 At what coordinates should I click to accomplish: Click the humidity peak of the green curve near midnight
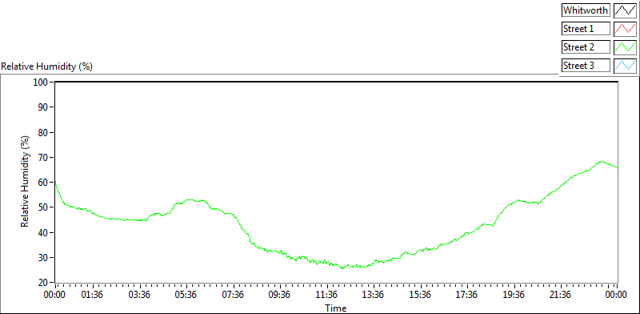601,162
